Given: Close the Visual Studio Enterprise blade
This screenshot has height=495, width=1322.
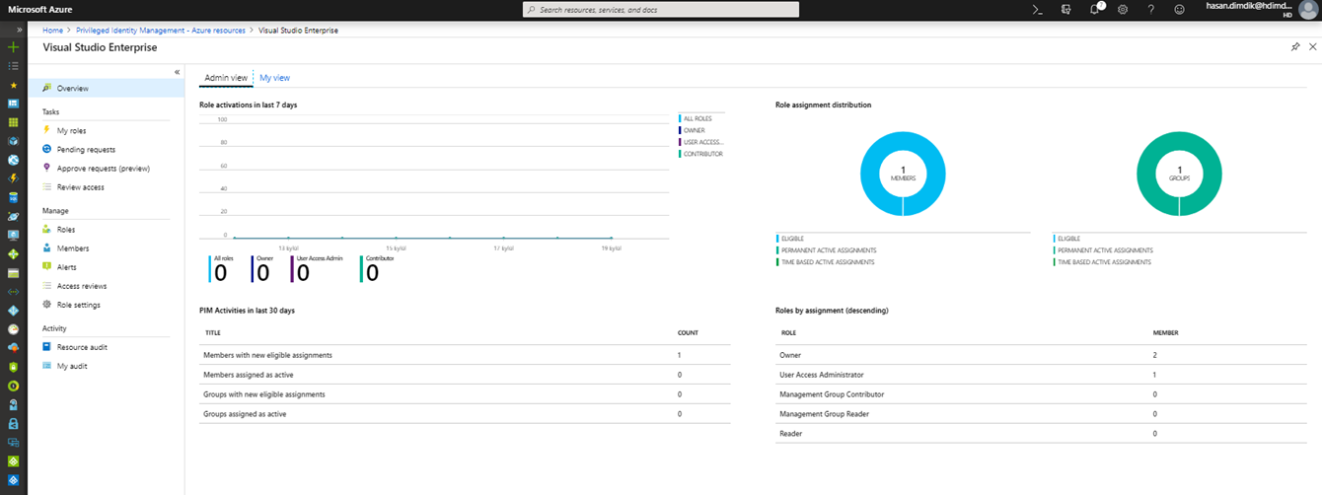Looking at the screenshot, I should point(1312,46).
